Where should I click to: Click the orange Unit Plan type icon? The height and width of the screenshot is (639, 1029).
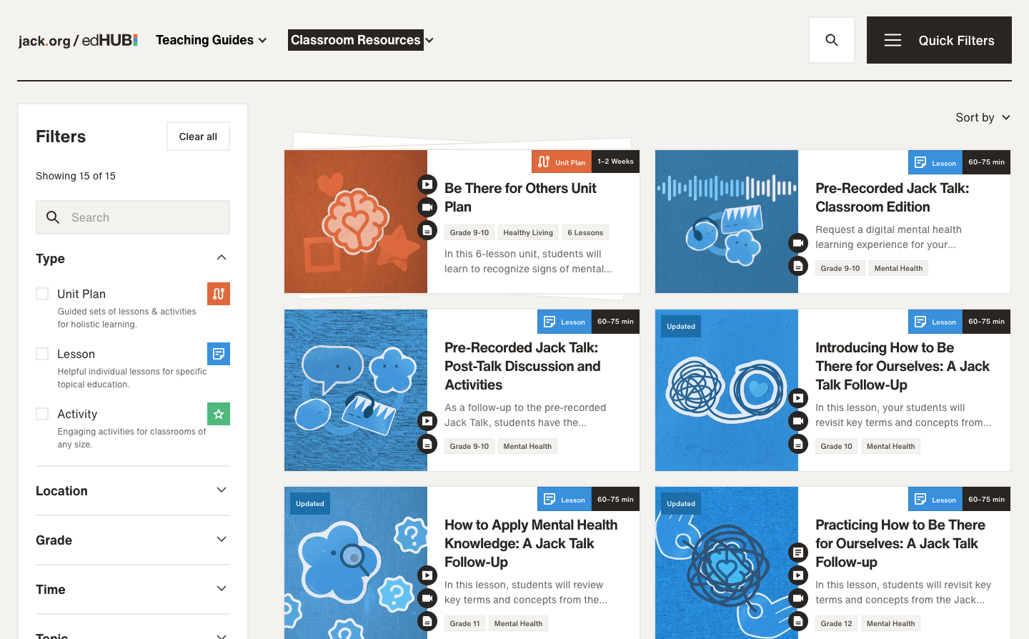click(219, 294)
